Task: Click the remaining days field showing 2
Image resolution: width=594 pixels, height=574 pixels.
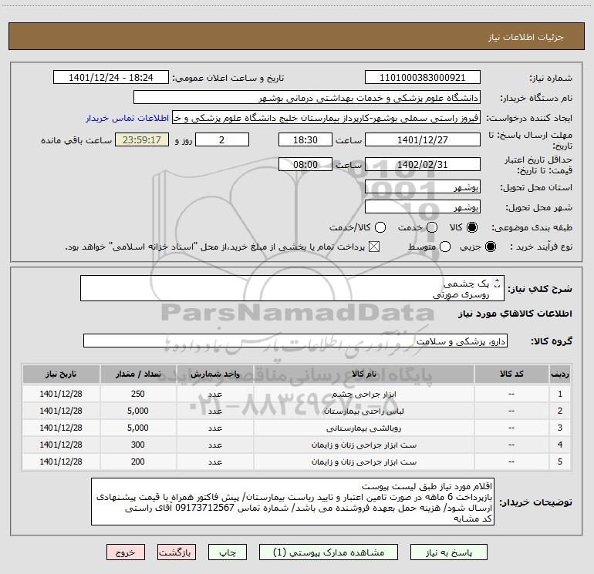Action: click(222, 139)
